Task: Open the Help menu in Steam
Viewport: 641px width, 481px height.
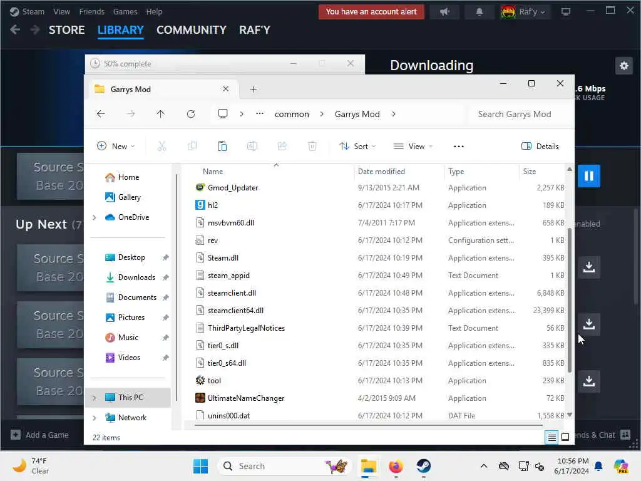Action: tap(154, 12)
